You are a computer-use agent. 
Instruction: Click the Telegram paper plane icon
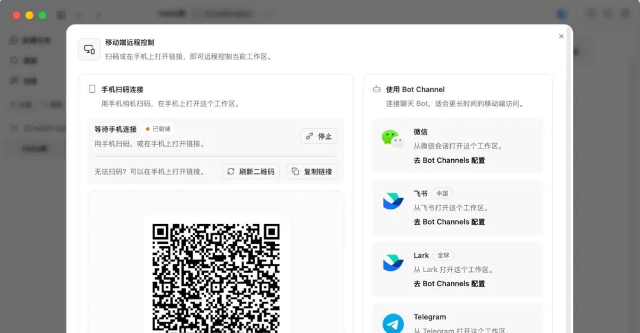(393, 324)
